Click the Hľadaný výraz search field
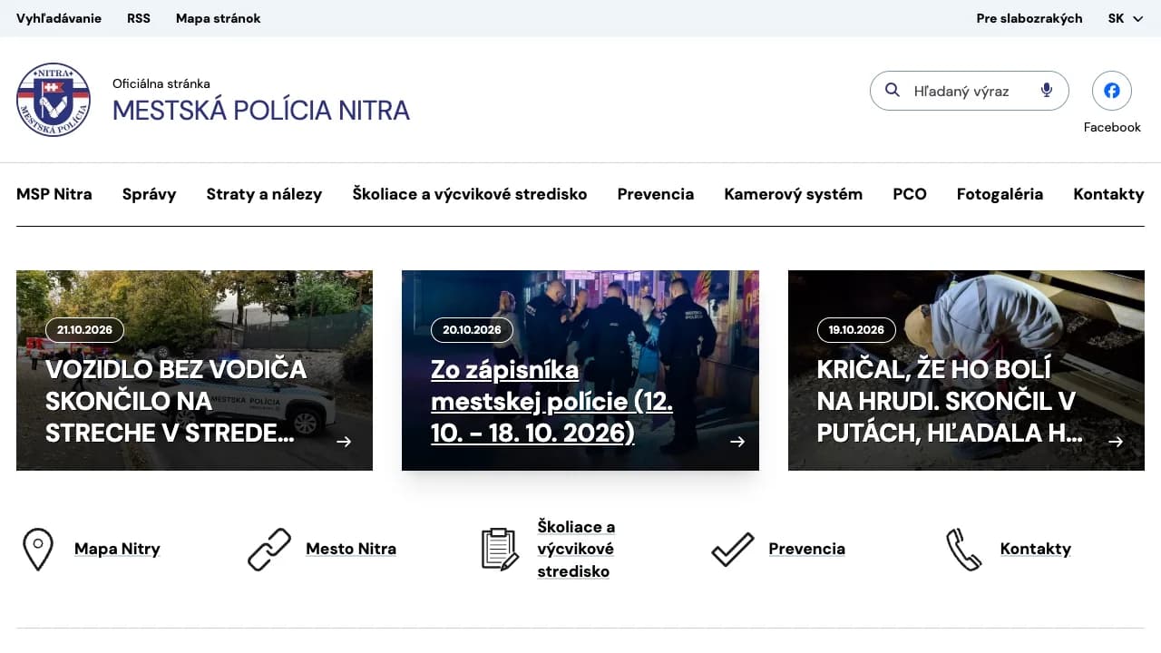Screen dimensions: 1161x653 click(970, 91)
